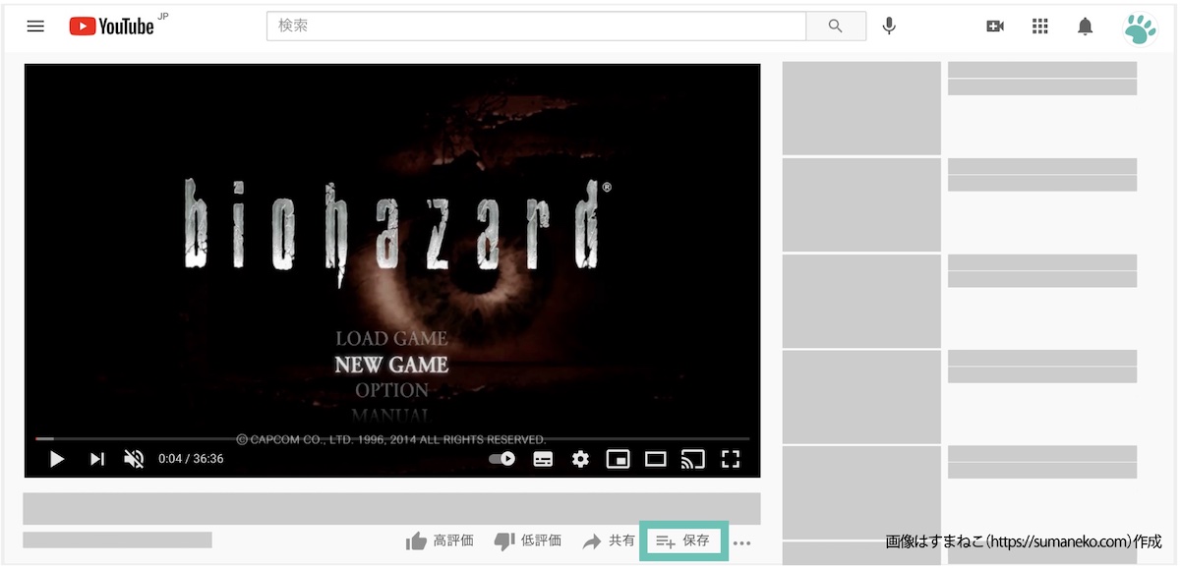
Task: Open the three-dot more actions menu
Action: pos(742,542)
